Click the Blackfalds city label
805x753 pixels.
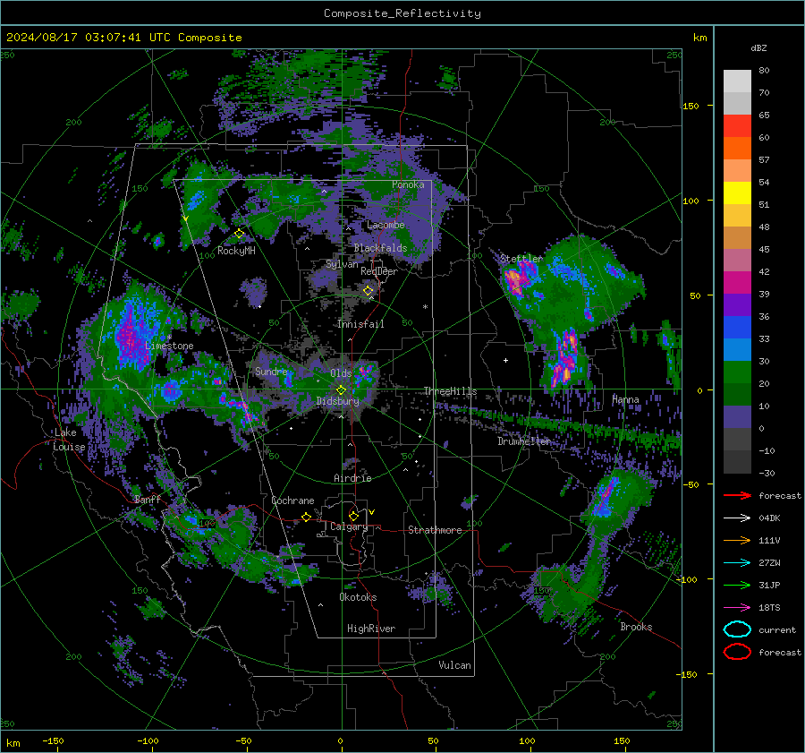tap(380, 248)
